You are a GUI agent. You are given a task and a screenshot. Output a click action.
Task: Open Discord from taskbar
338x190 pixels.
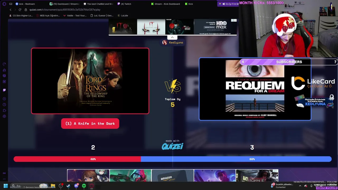76,186
